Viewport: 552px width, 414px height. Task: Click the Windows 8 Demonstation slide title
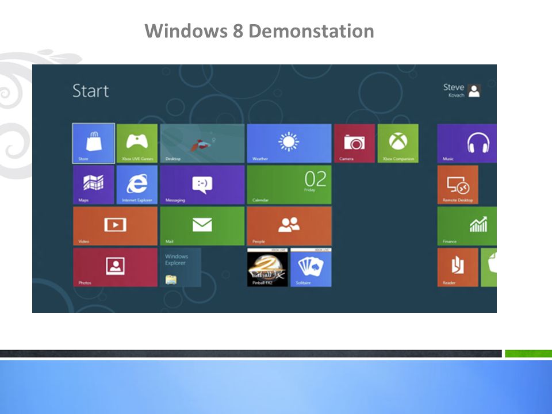259,31
